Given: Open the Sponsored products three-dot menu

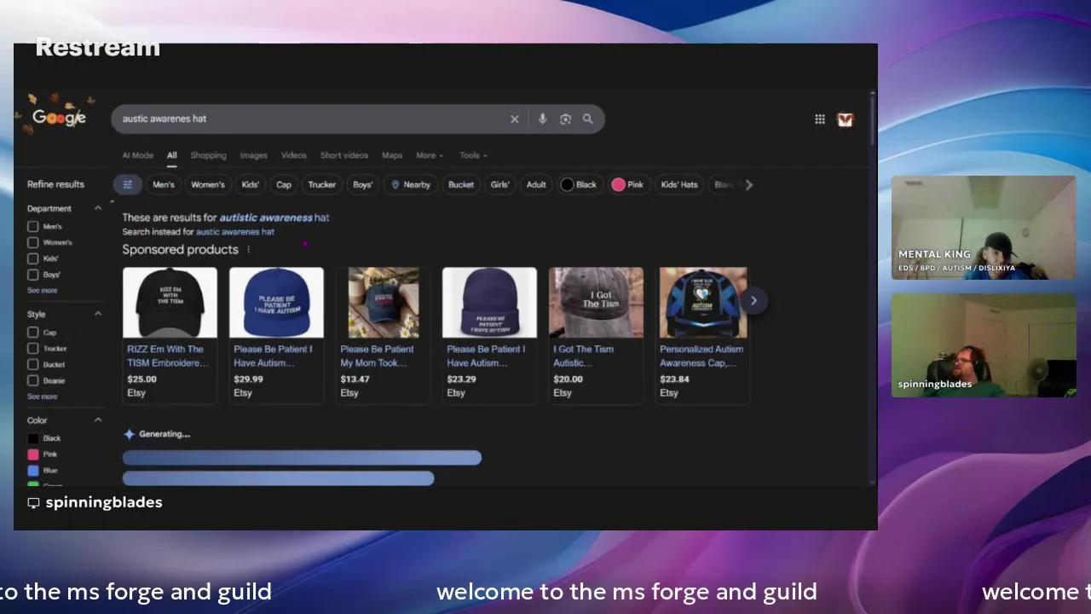Looking at the screenshot, I should click(x=248, y=250).
